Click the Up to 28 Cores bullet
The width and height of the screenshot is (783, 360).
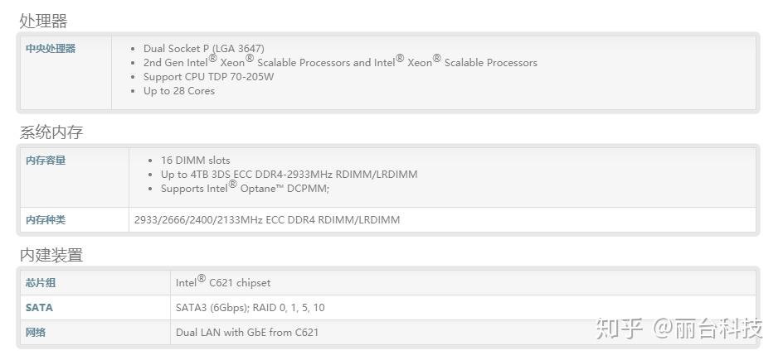(x=179, y=91)
